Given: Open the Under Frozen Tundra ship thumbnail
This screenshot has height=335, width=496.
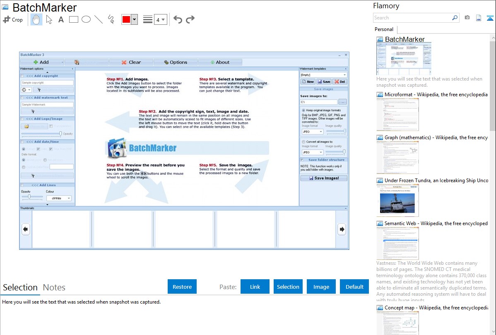Looking at the screenshot, I should 397,200.
